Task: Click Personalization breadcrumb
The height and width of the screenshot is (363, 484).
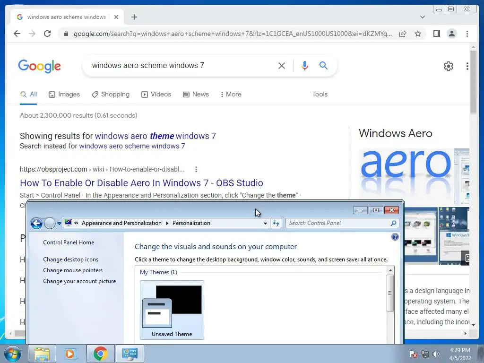Action: (x=191, y=223)
